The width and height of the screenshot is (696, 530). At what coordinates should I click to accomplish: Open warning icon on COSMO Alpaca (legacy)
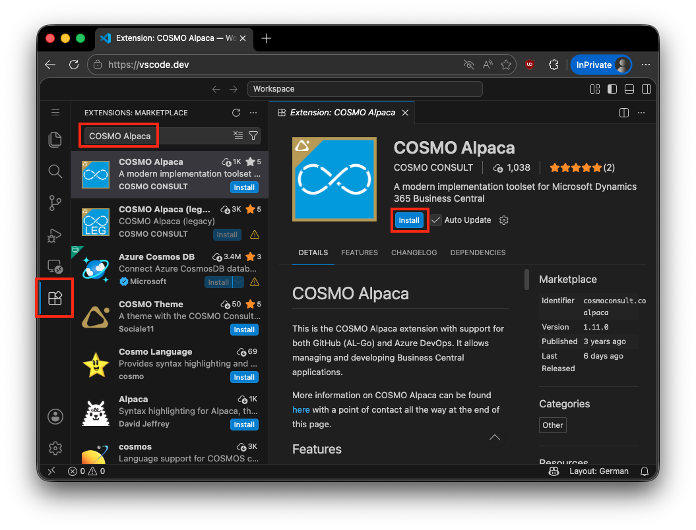pyautogui.click(x=255, y=235)
